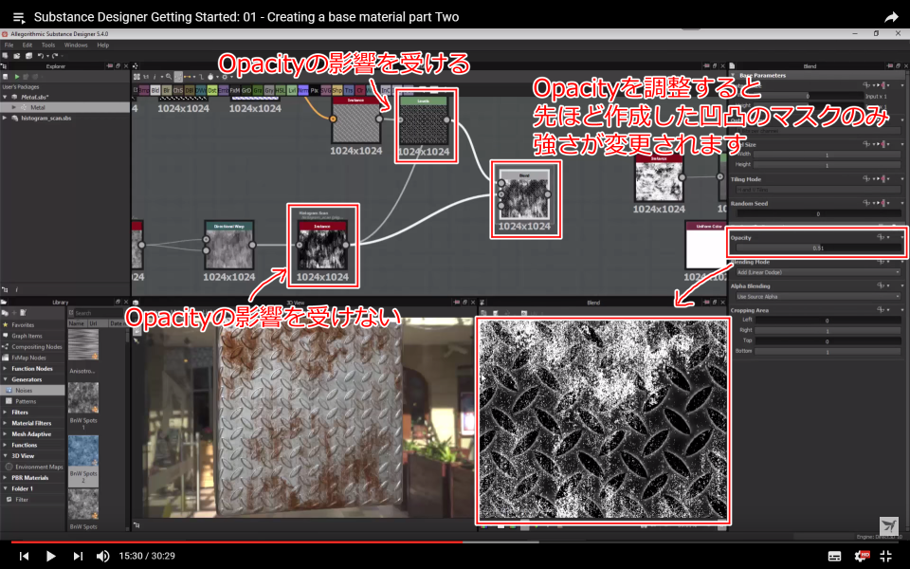Add a Bld blend node
Viewport: 910px width, 569px height.
(155, 91)
